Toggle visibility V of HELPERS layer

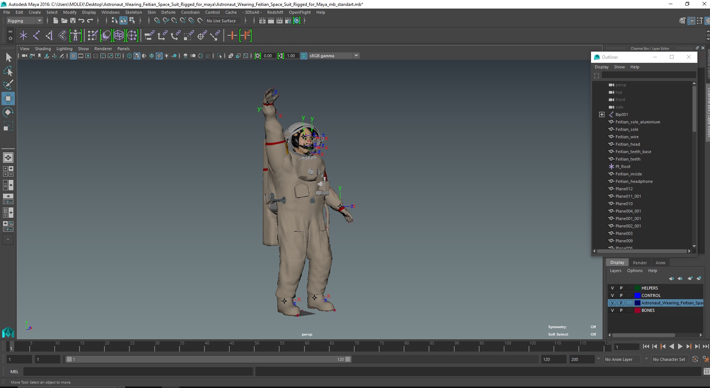point(613,288)
